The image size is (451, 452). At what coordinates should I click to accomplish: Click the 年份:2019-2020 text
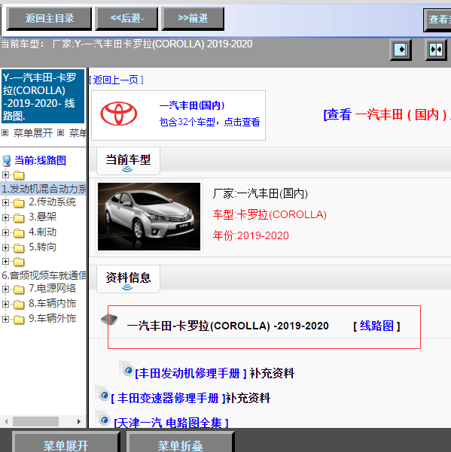pos(251,236)
